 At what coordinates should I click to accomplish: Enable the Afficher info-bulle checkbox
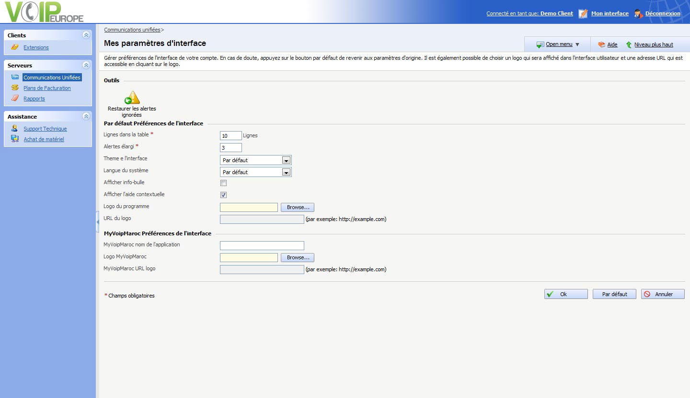click(223, 183)
